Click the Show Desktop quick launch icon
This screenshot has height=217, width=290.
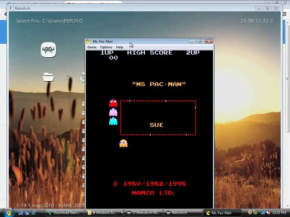pos(20,213)
